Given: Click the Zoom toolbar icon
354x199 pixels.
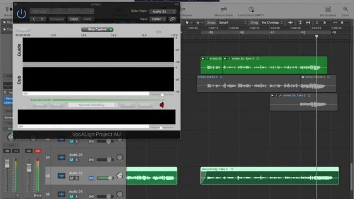Looking at the screenshot, I should (x=345, y=9).
